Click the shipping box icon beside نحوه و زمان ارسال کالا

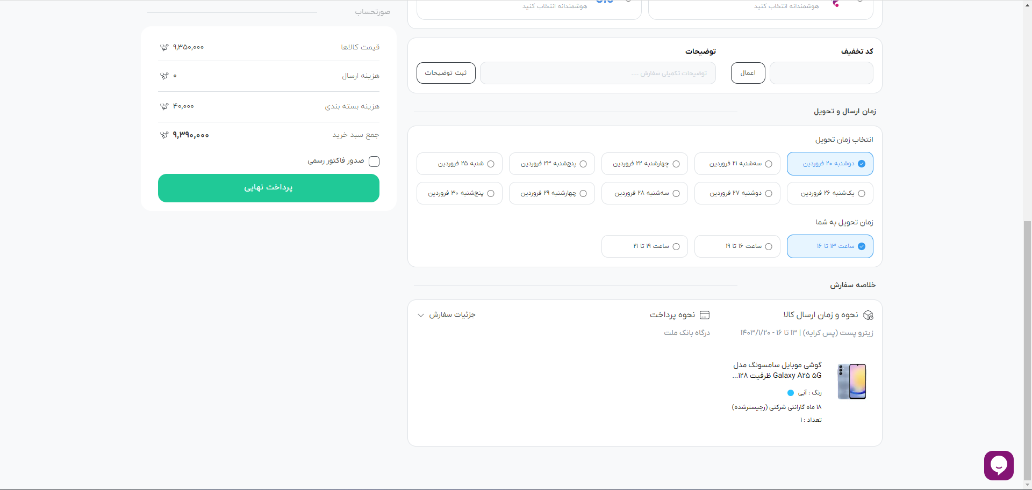coord(868,315)
